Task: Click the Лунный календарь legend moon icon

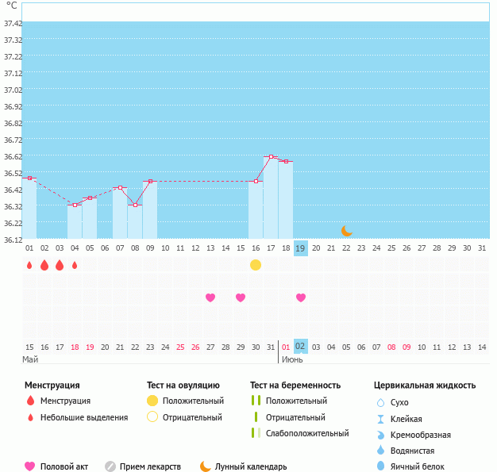Action: click(206, 466)
